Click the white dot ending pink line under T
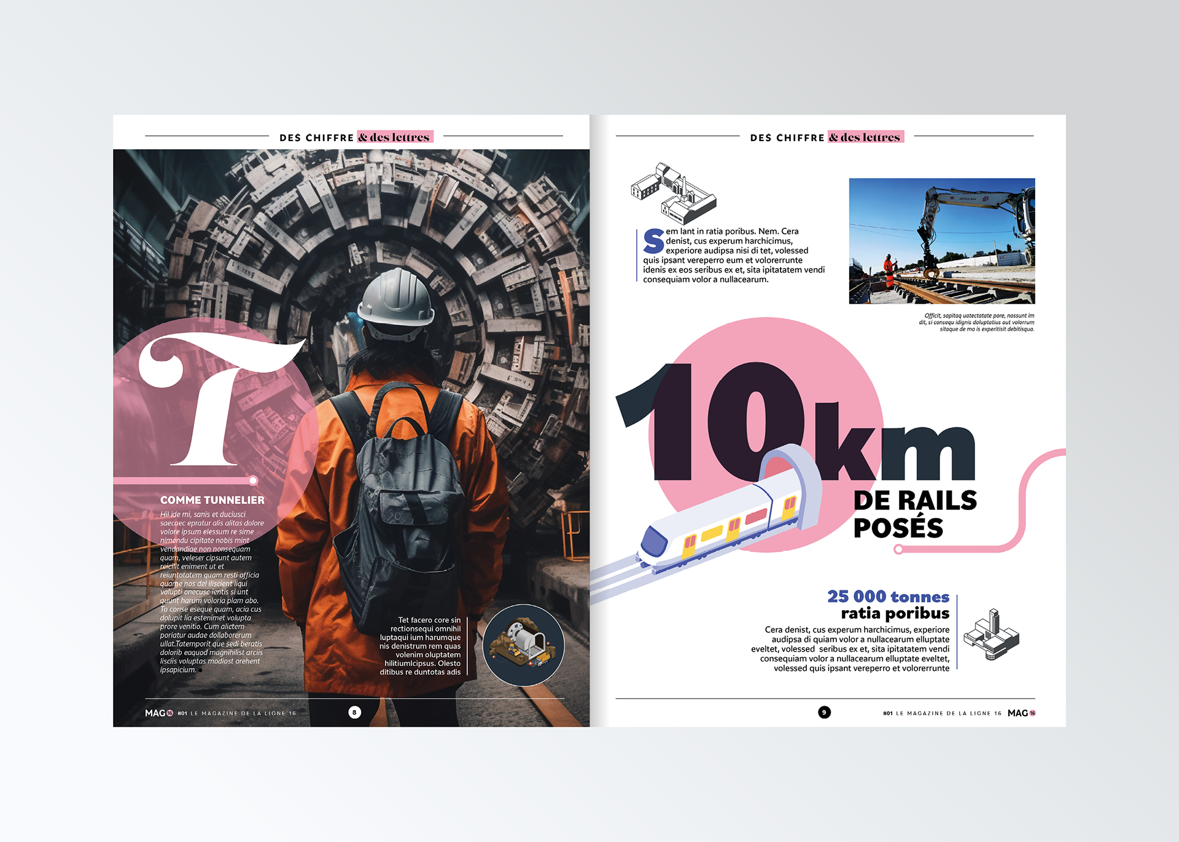The image size is (1179, 842). [x=253, y=480]
